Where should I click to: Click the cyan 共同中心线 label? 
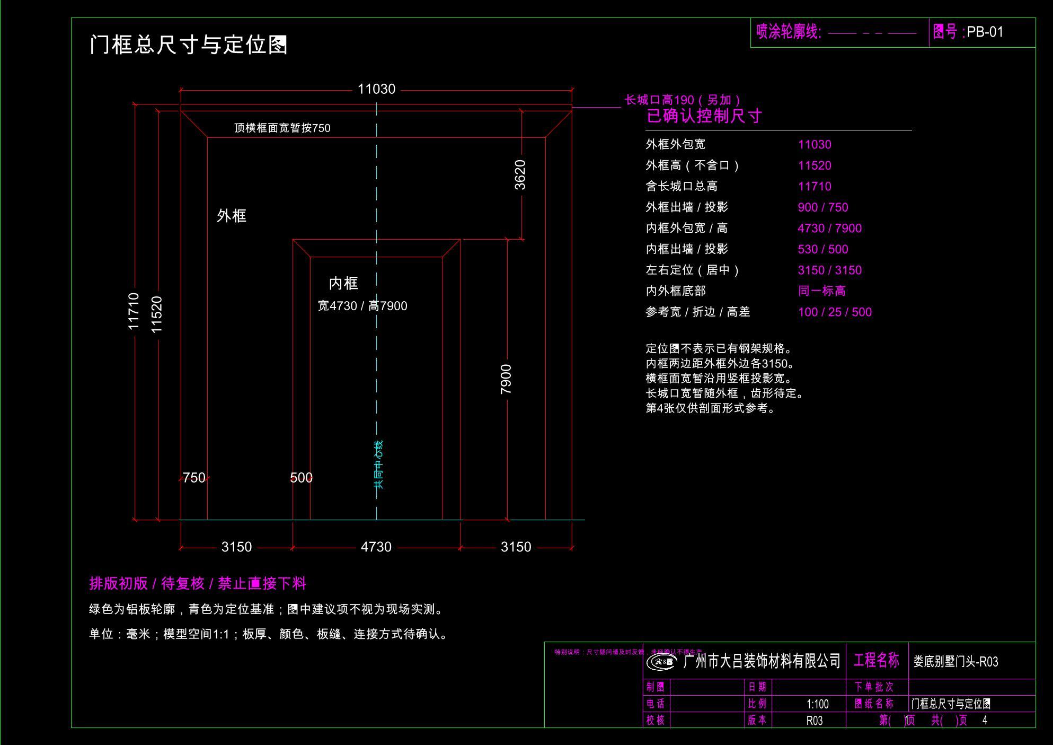click(378, 464)
